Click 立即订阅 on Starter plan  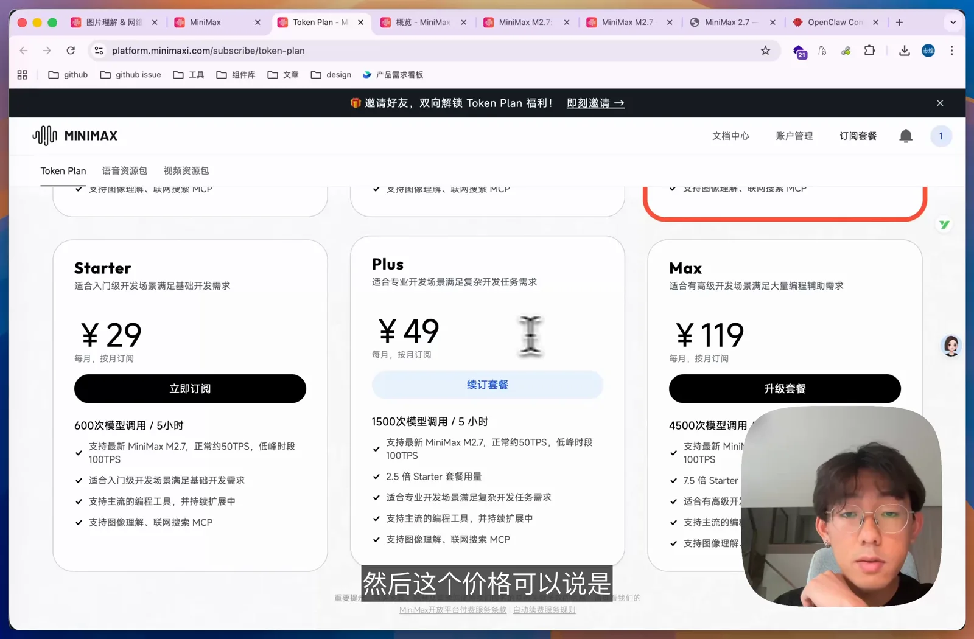click(190, 388)
